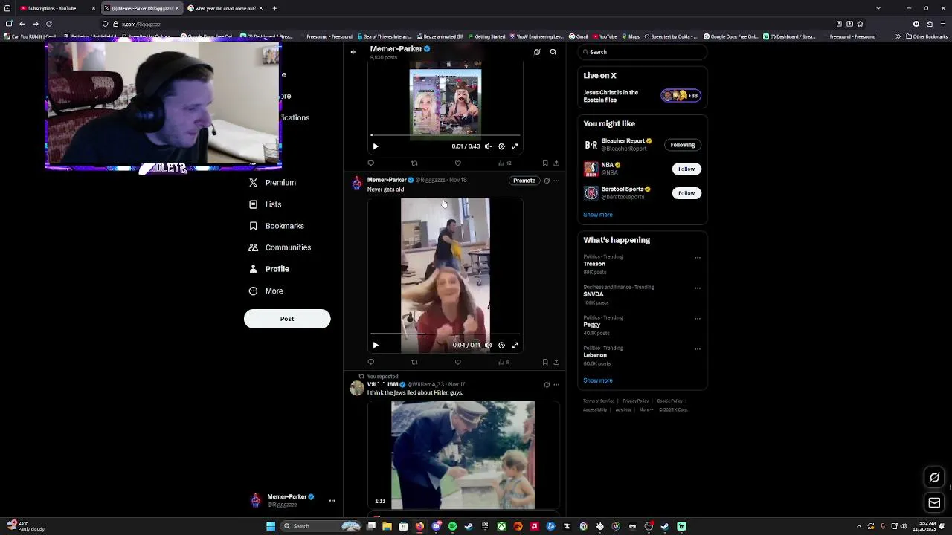Screen dimensions: 952x535
Task: Click Show more under What's happening
Action: coord(598,380)
